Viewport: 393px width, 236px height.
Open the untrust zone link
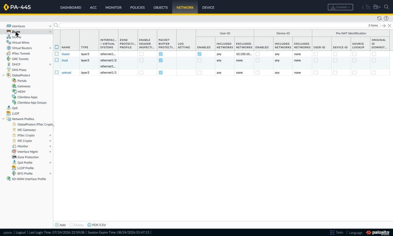pyautogui.click(x=66, y=73)
